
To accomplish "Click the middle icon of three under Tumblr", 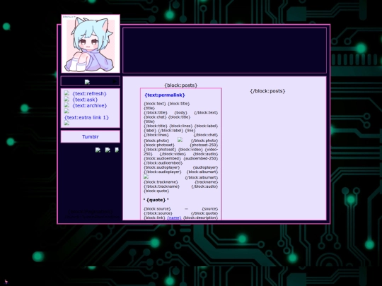I will pyautogui.click(x=108, y=150).
